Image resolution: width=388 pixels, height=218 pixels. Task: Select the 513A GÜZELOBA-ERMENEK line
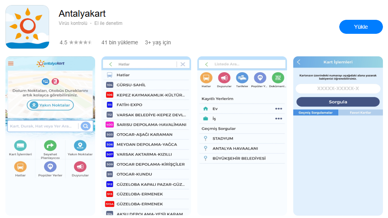[x=146, y=204]
